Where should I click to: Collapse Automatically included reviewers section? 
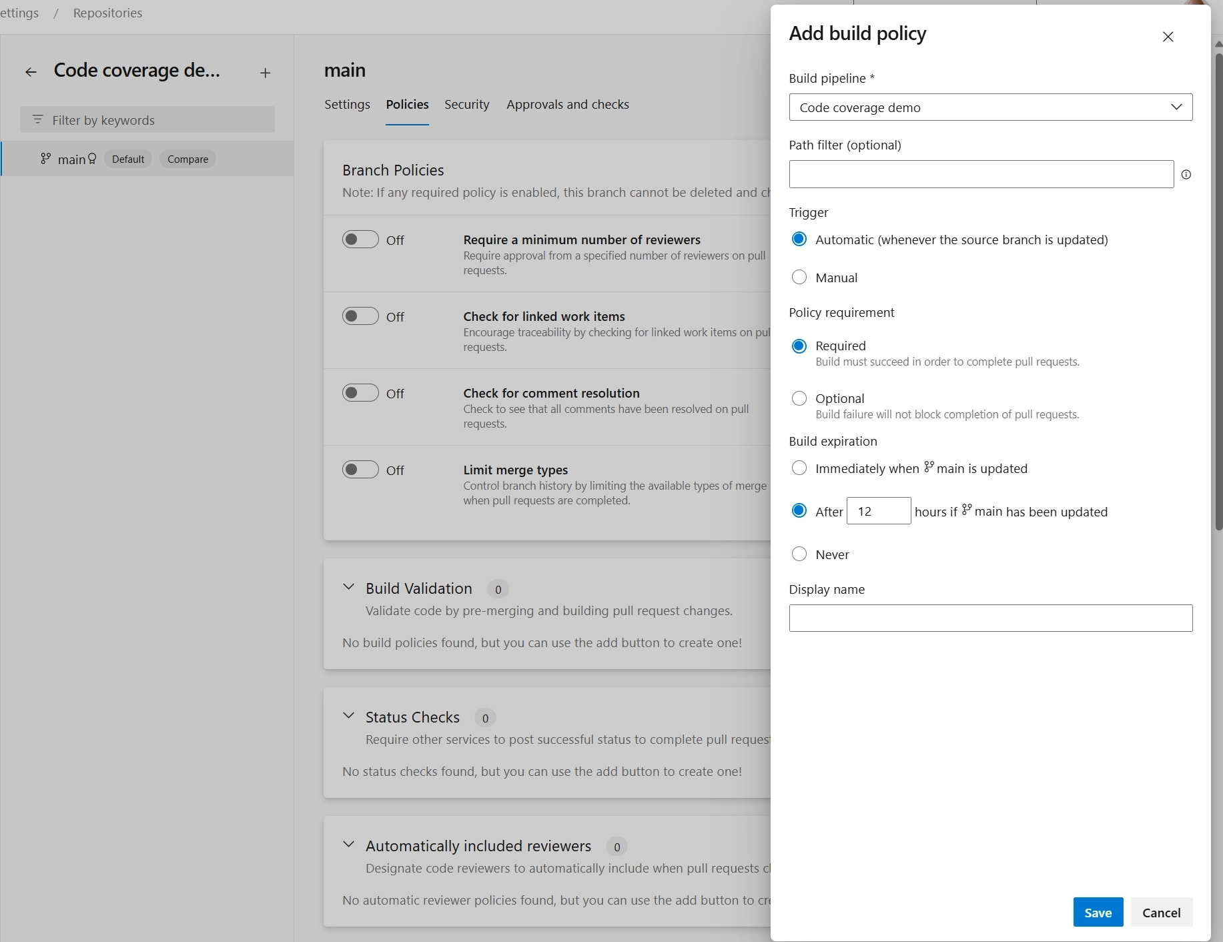pos(348,845)
